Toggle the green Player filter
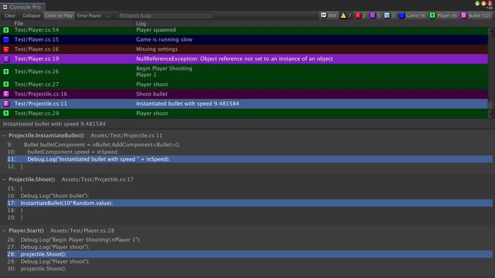Screen dimensions: 495x278 pos(443,15)
